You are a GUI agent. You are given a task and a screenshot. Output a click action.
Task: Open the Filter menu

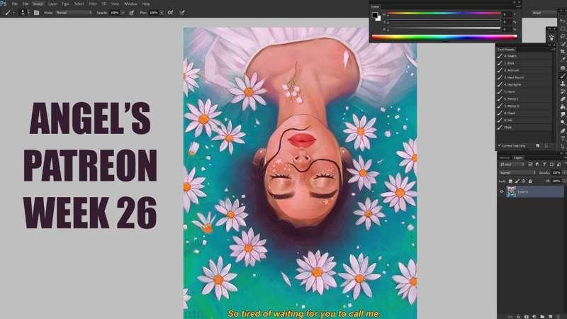coord(93,4)
